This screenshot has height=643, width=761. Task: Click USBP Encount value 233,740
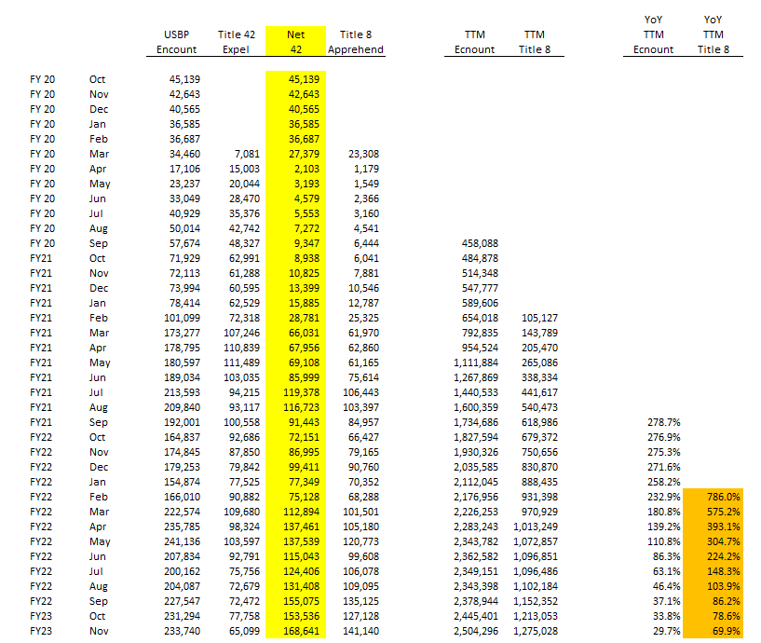182,631
